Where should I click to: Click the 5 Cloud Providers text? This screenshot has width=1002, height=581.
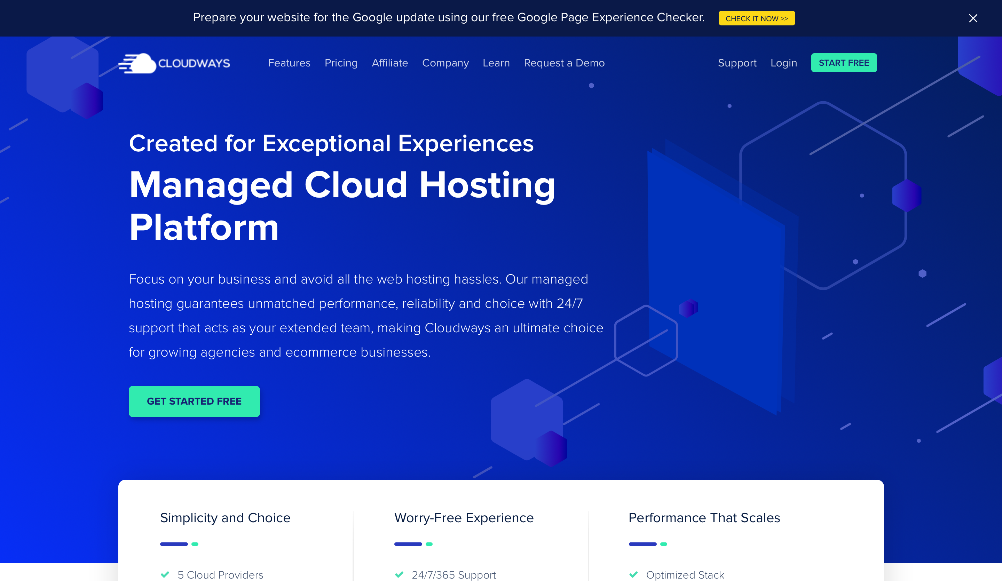click(220, 575)
